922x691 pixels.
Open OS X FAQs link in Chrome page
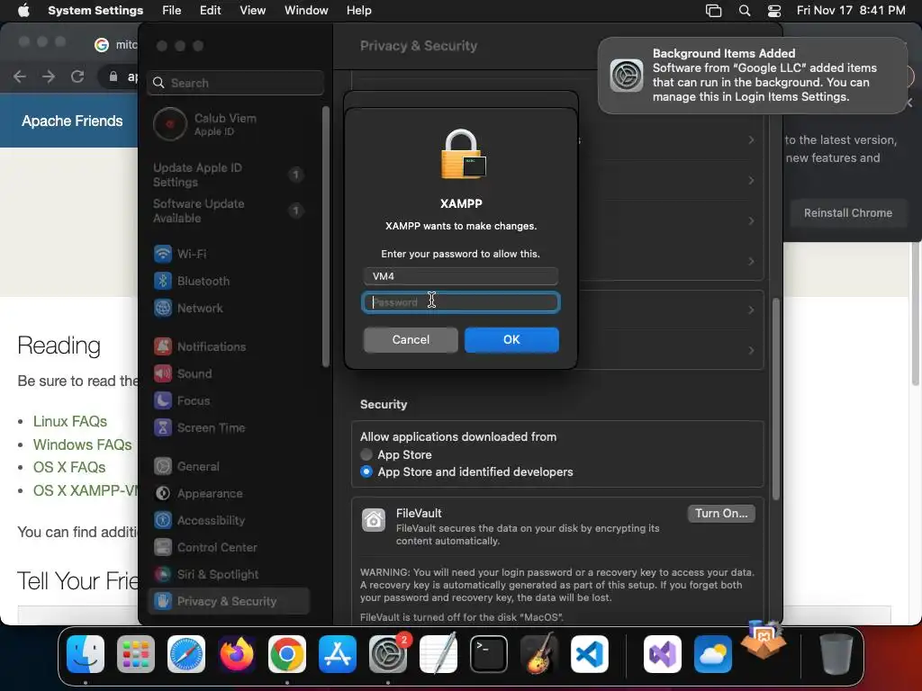click(69, 467)
